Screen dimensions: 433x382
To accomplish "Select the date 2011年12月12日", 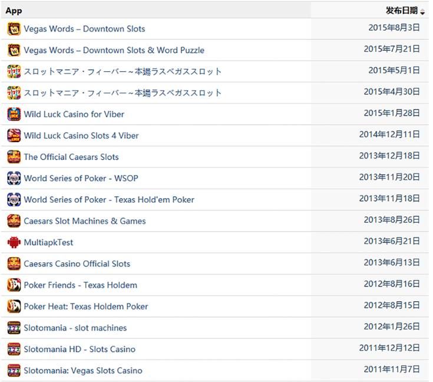I will pos(389,348).
